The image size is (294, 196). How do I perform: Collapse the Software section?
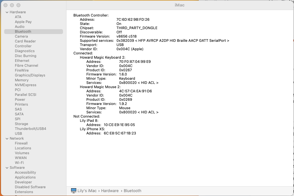pos(7,167)
